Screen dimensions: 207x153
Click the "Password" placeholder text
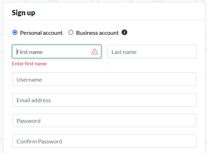(28, 121)
